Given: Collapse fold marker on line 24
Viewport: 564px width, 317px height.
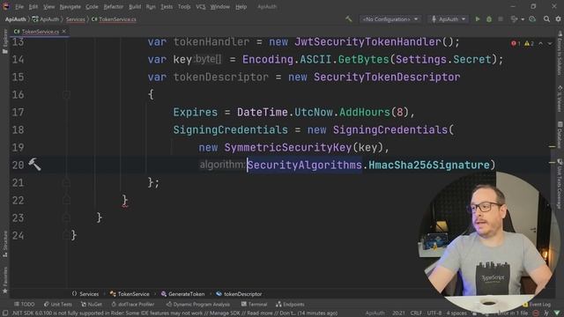Looking at the screenshot, I should coord(66,235).
